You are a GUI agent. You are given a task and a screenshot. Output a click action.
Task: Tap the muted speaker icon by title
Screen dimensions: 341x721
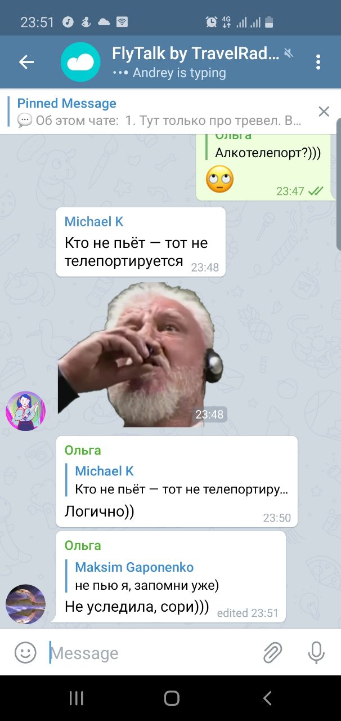tap(289, 54)
